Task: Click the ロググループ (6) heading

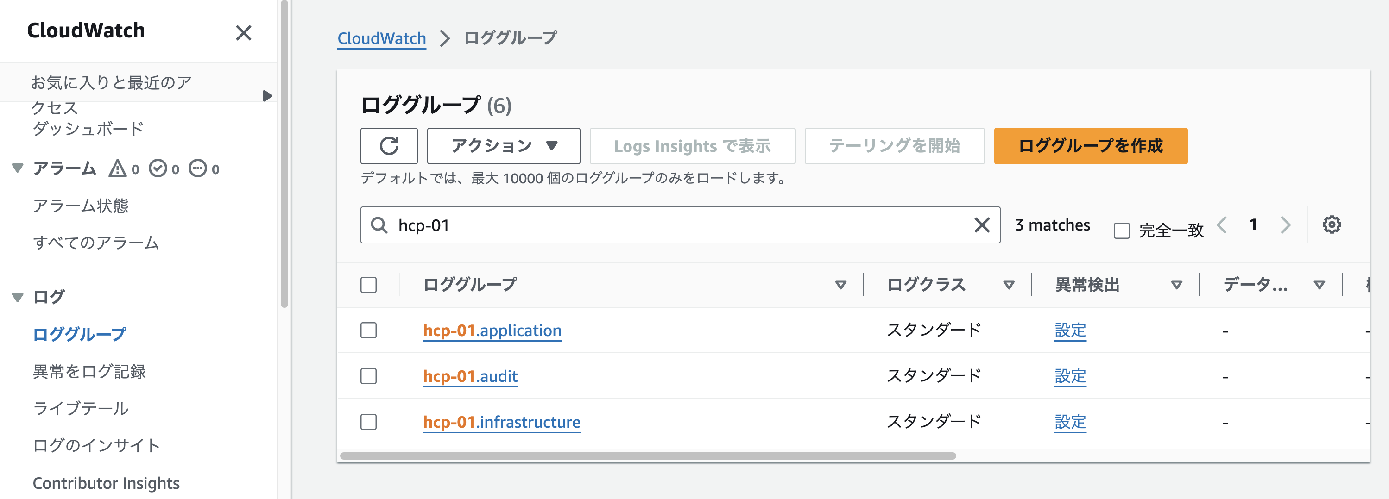Action: tap(436, 105)
